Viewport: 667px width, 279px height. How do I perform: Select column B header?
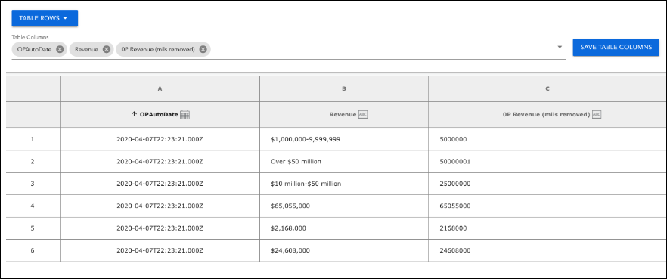343,89
